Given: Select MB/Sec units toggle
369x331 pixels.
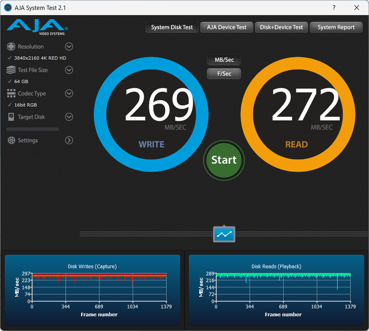Looking at the screenshot, I should click(224, 60).
